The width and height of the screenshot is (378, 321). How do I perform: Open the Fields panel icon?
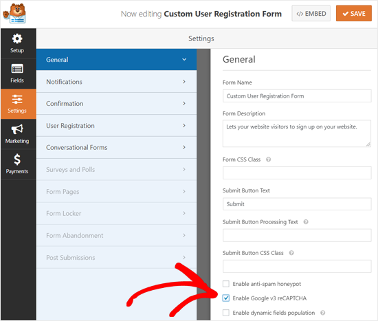pos(17,69)
